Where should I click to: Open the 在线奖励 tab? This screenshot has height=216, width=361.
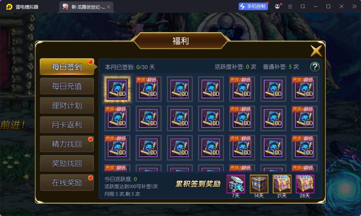pyautogui.click(x=67, y=183)
